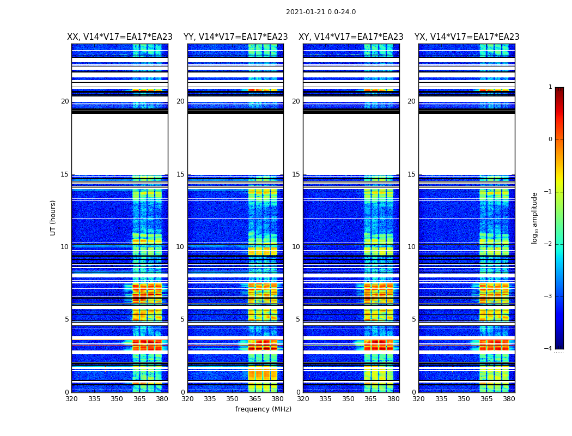Click the YY, V14*V17=EA17*EA23 panel title

(236, 37)
